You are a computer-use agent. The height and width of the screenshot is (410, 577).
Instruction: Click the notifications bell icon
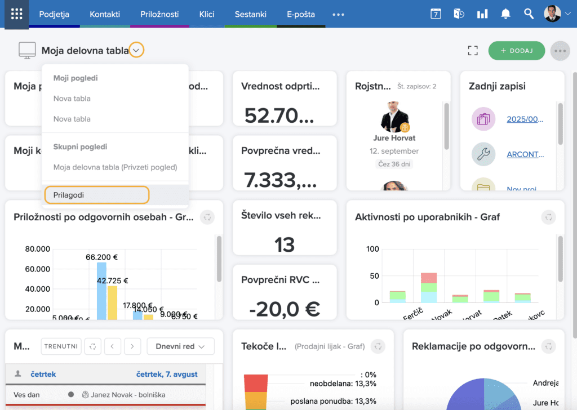[x=505, y=14]
